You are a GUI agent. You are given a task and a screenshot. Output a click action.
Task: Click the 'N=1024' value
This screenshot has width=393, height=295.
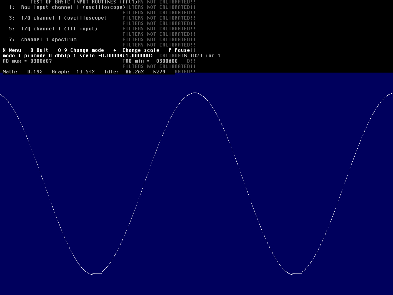coord(193,56)
